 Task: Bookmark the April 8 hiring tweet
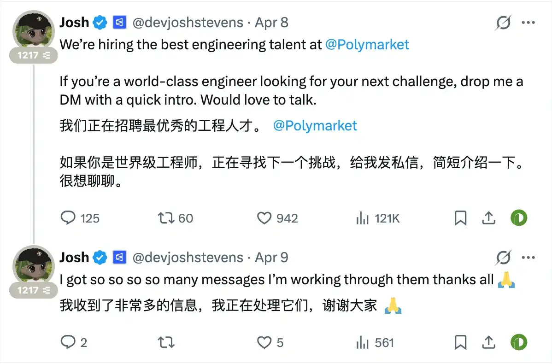click(x=460, y=218)
